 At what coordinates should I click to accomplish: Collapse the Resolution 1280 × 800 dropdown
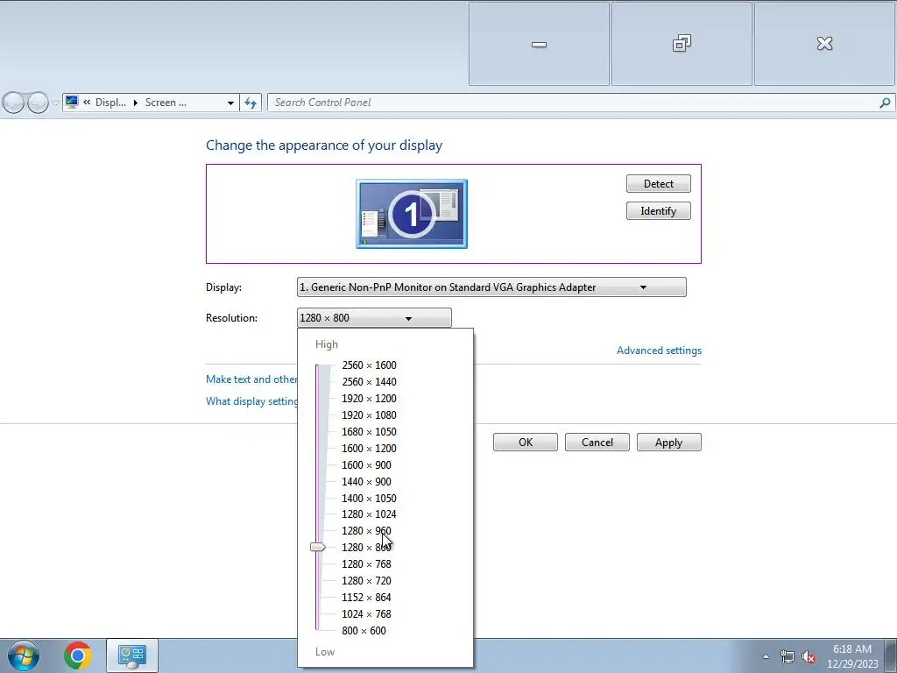[374, 317]
